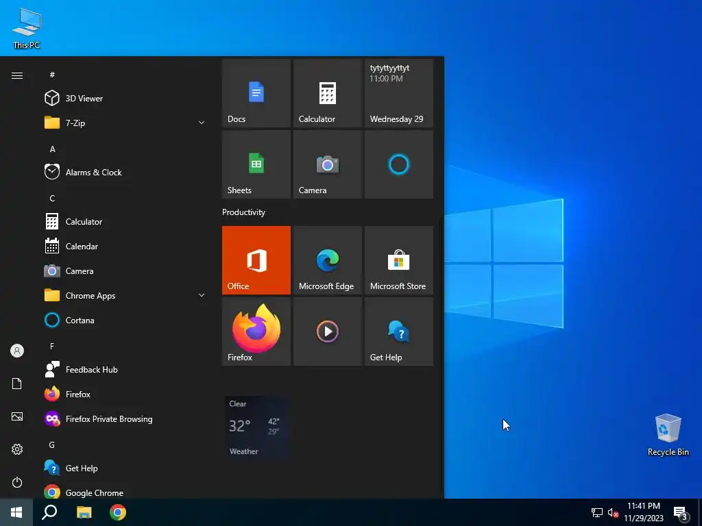Launch the Microsoft Edge tile
This screenshot has width=702, height=526.
point(327,260)
